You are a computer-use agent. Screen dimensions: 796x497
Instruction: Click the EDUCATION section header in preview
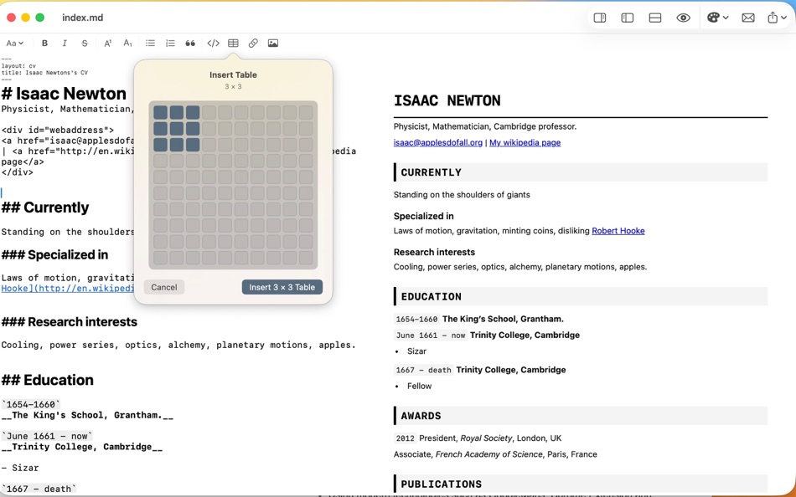[x=581, y=297]
